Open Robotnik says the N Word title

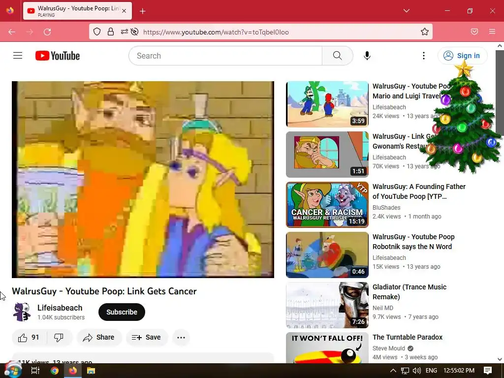[x=413, y=242]
